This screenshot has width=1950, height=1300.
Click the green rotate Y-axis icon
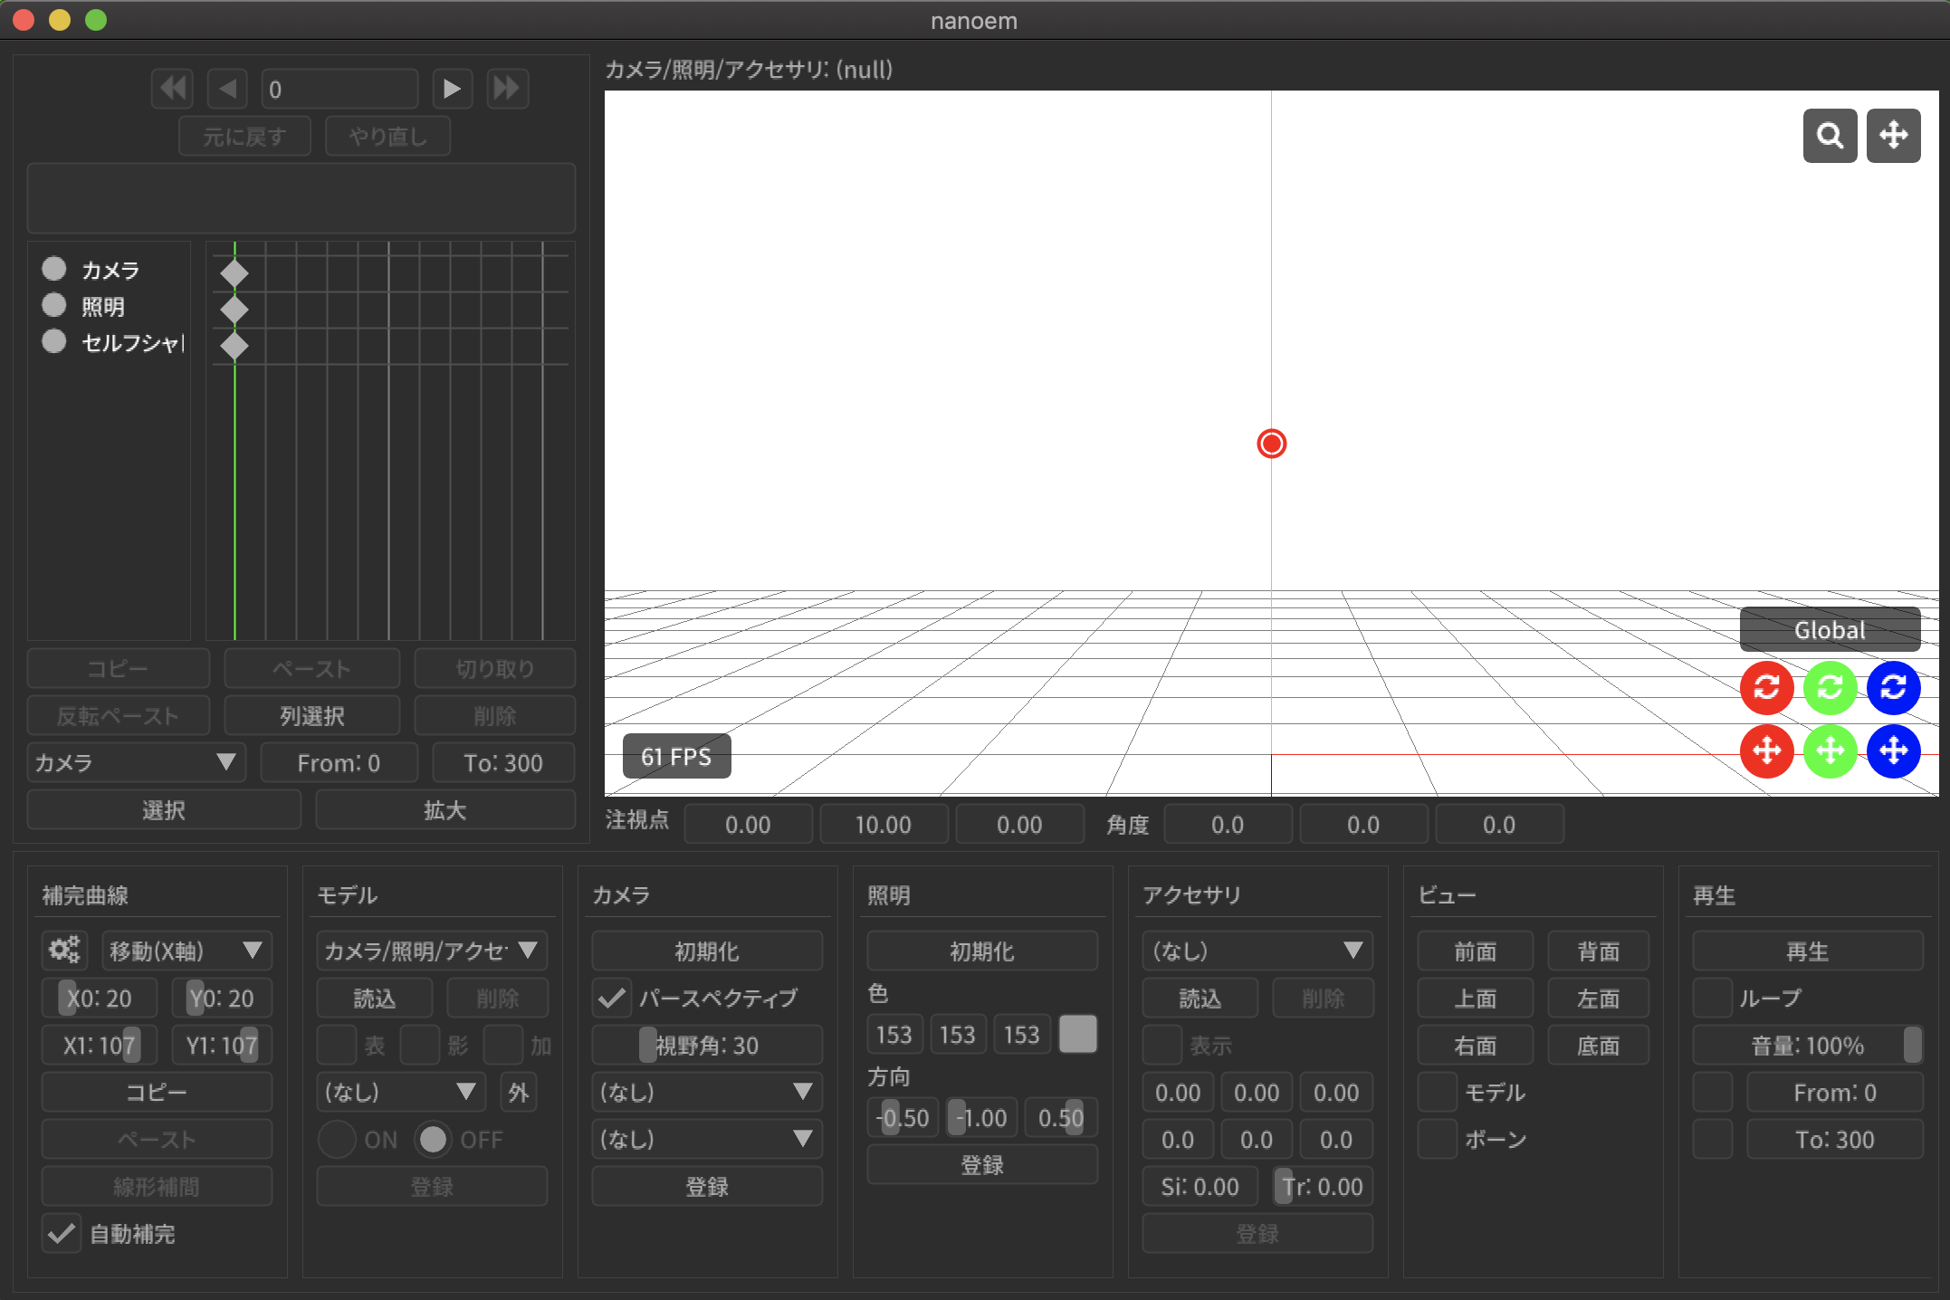click(x=1830, y=687)
